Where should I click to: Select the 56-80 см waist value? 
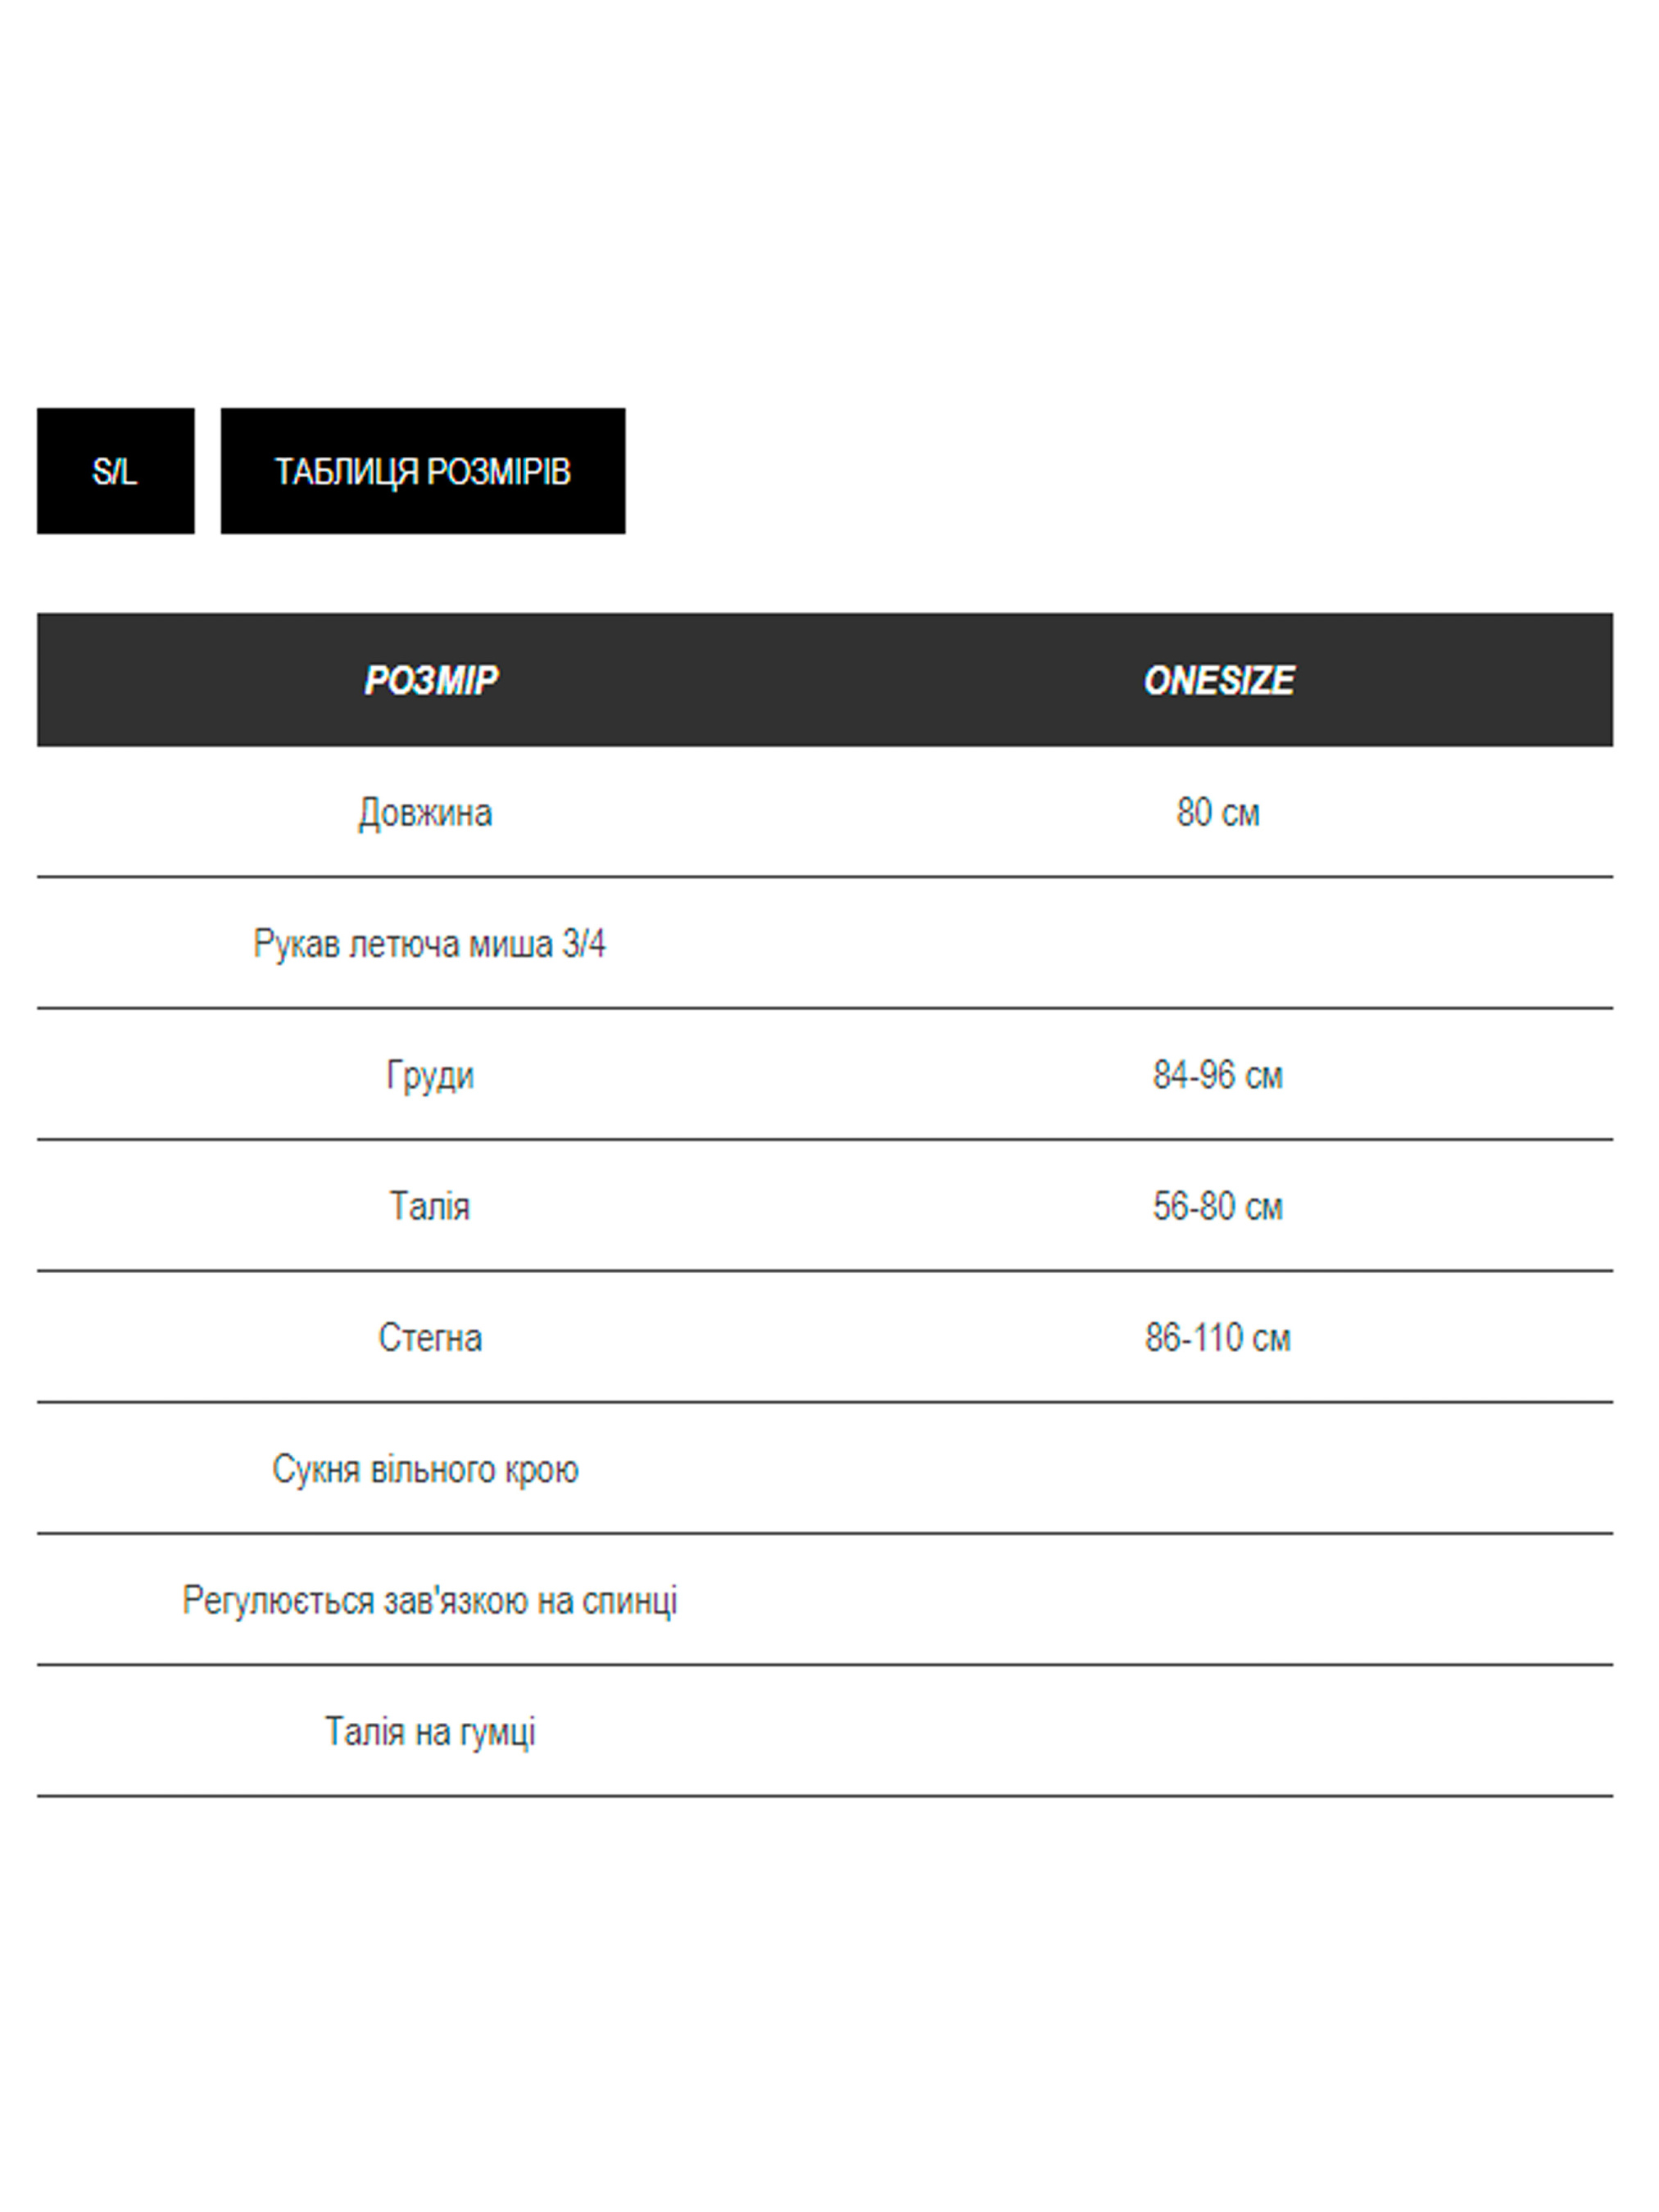[1217, 1207]
